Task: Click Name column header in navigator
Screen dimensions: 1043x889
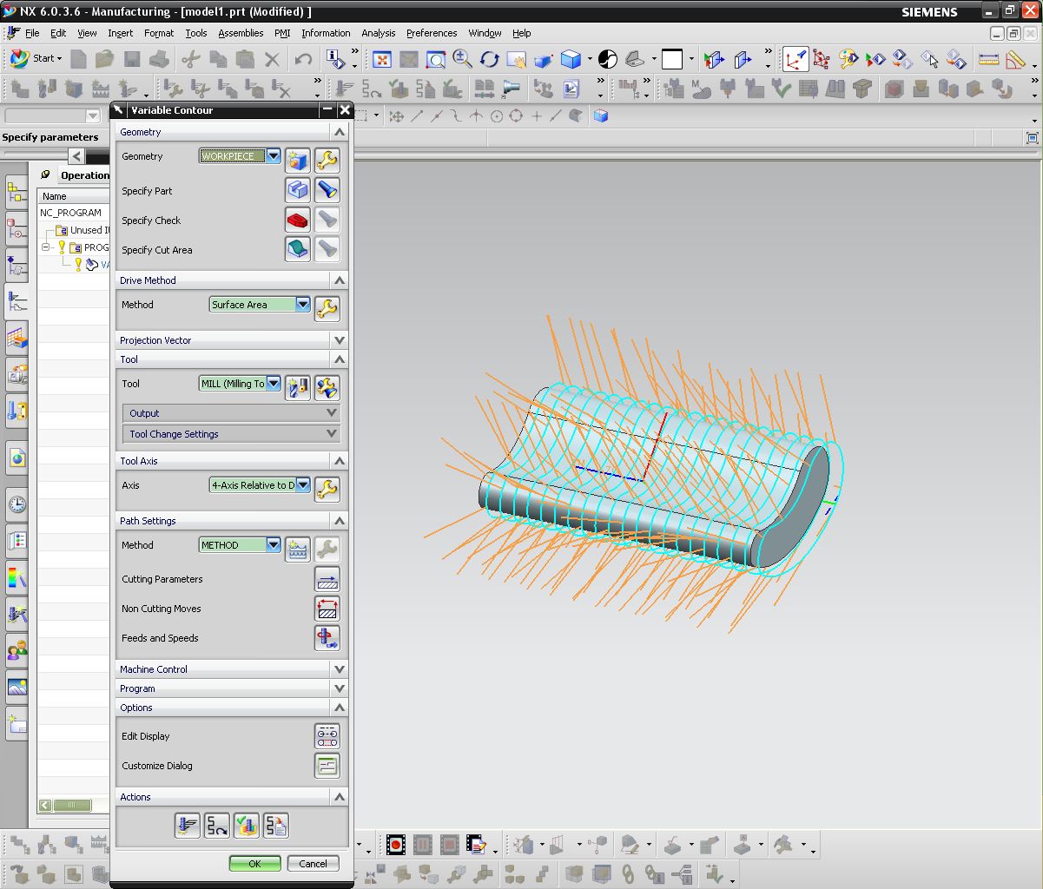Action: click(74, 196)
